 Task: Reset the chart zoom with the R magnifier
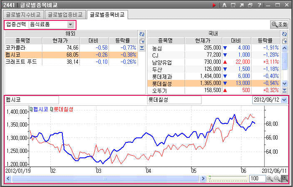(x=285, y=179)
